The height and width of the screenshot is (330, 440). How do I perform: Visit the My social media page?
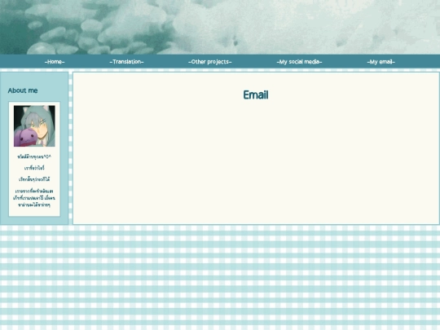coord(299,62)
